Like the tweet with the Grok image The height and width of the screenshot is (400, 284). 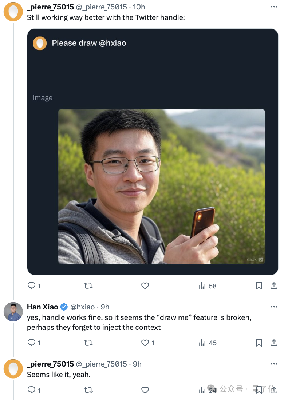[x=145, y=286]
